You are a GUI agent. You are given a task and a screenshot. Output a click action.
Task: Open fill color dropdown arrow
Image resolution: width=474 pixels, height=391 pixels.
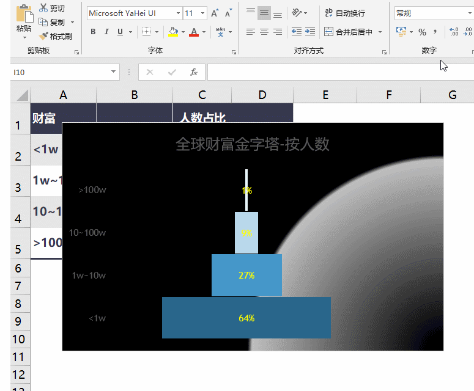(x=183, y=32)
